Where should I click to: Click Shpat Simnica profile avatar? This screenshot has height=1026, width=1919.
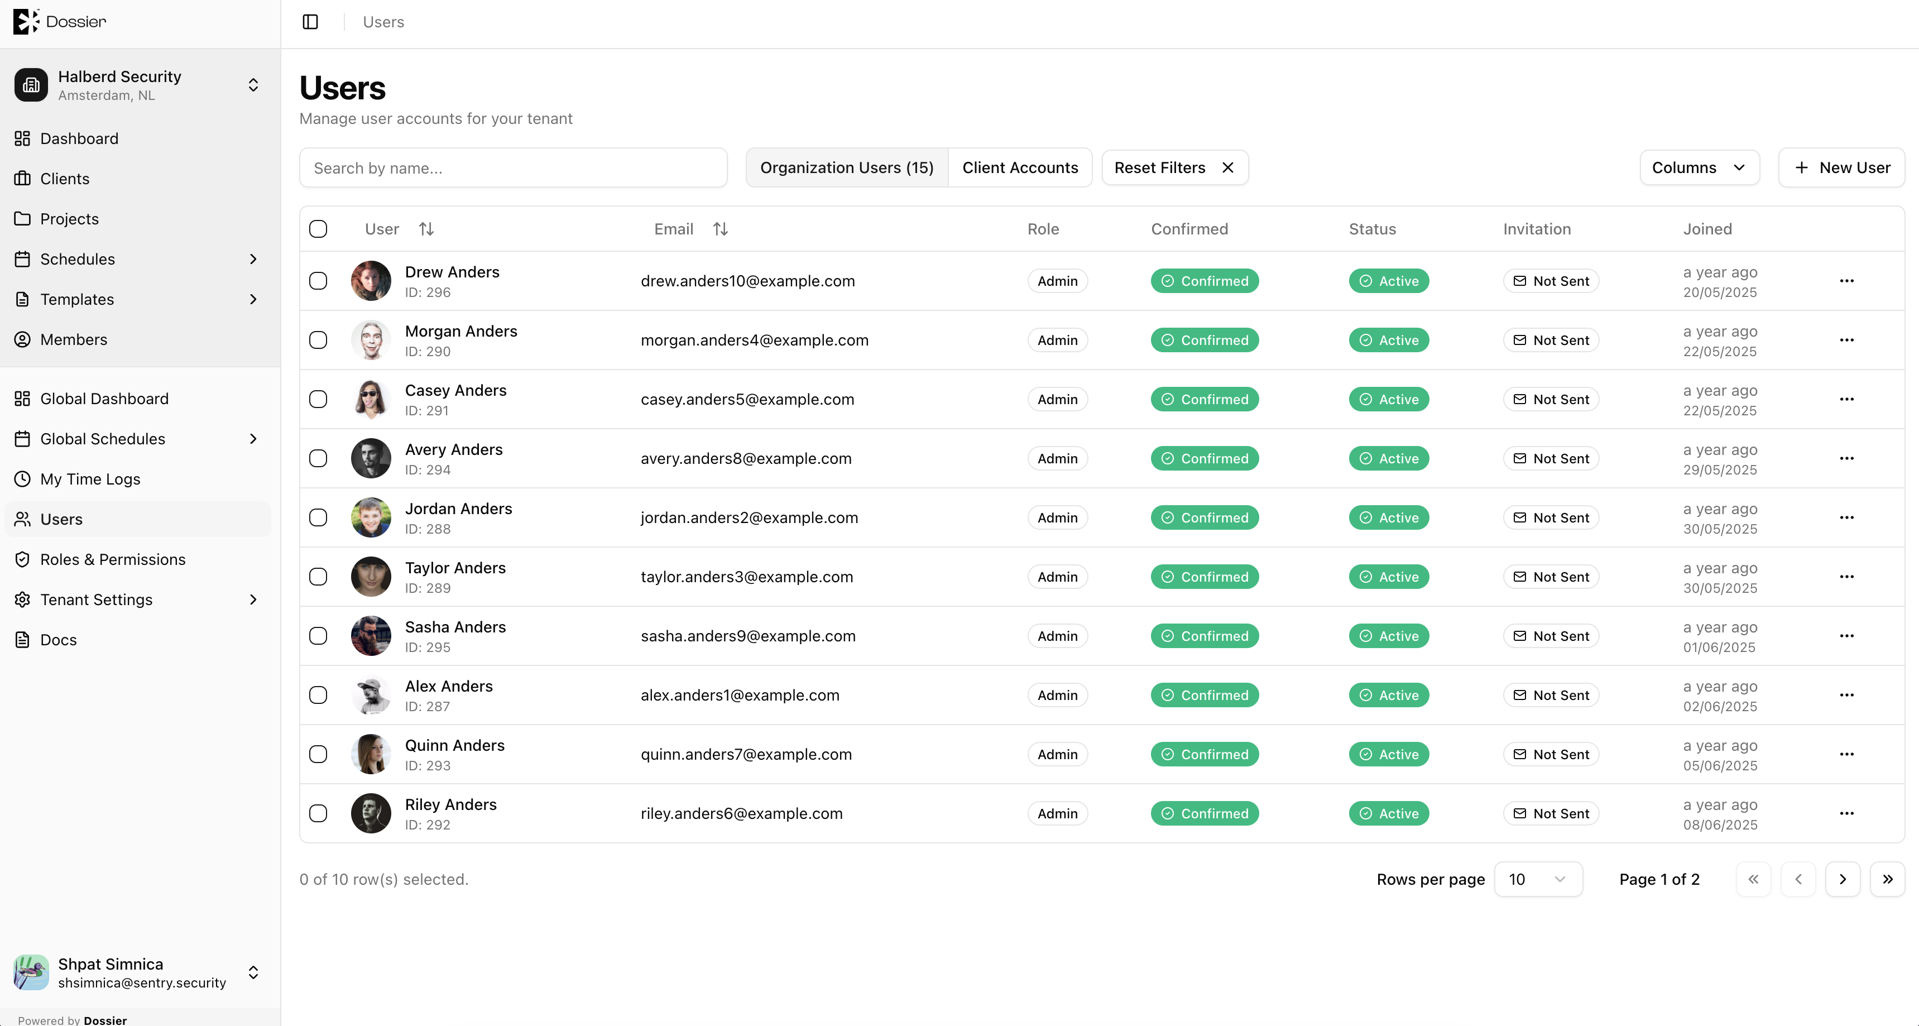click(x=31, y=972)
